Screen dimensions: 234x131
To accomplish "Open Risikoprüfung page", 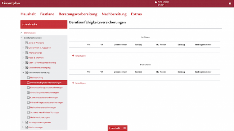I will click(36, 78).
